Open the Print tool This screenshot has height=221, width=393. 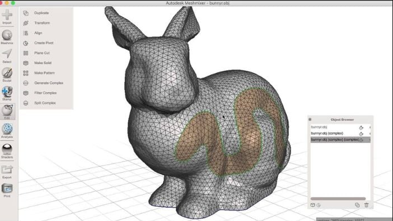click(7, 191)
